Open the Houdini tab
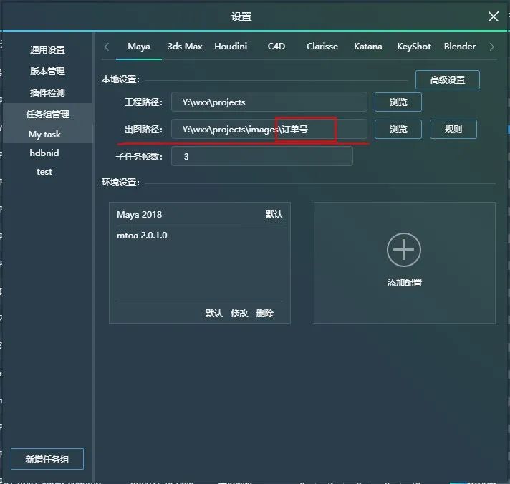510x484 pixels. (x=231, y=47)
